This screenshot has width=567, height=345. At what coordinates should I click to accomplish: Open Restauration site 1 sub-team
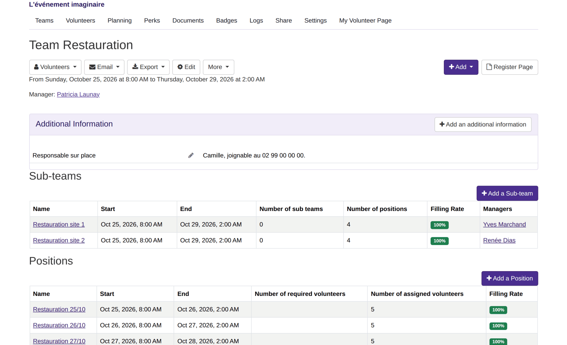point(59,225)
